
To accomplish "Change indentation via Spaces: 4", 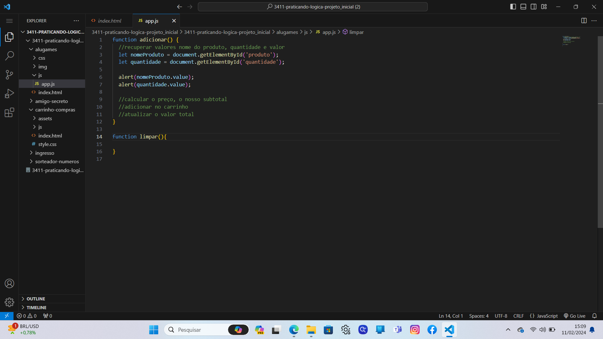I will tap(479, 316).
